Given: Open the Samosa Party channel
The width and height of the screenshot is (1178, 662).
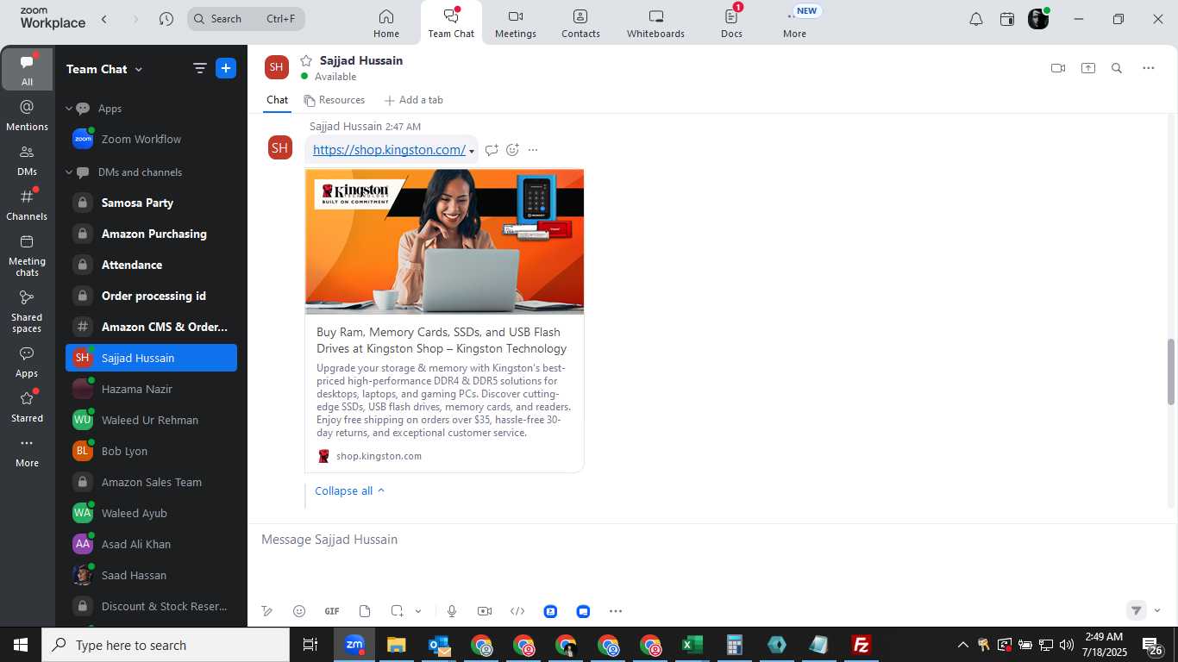Looking at the screenshot, I should coord(151,203).
